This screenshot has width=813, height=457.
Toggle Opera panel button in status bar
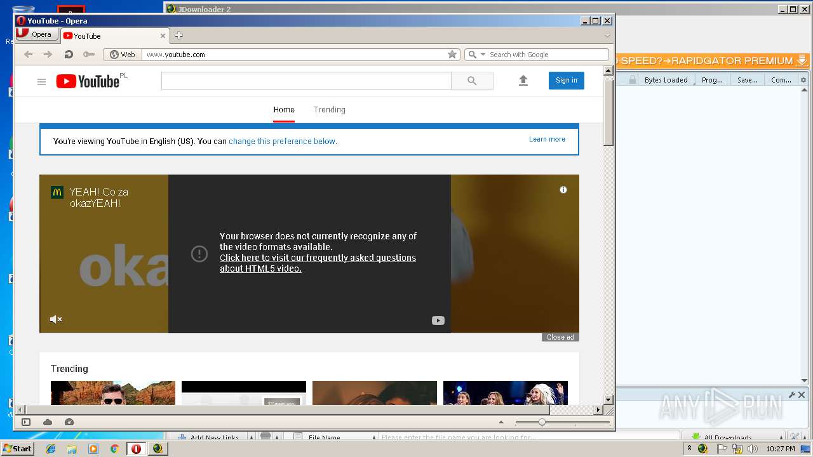click(x=26, y=422)
